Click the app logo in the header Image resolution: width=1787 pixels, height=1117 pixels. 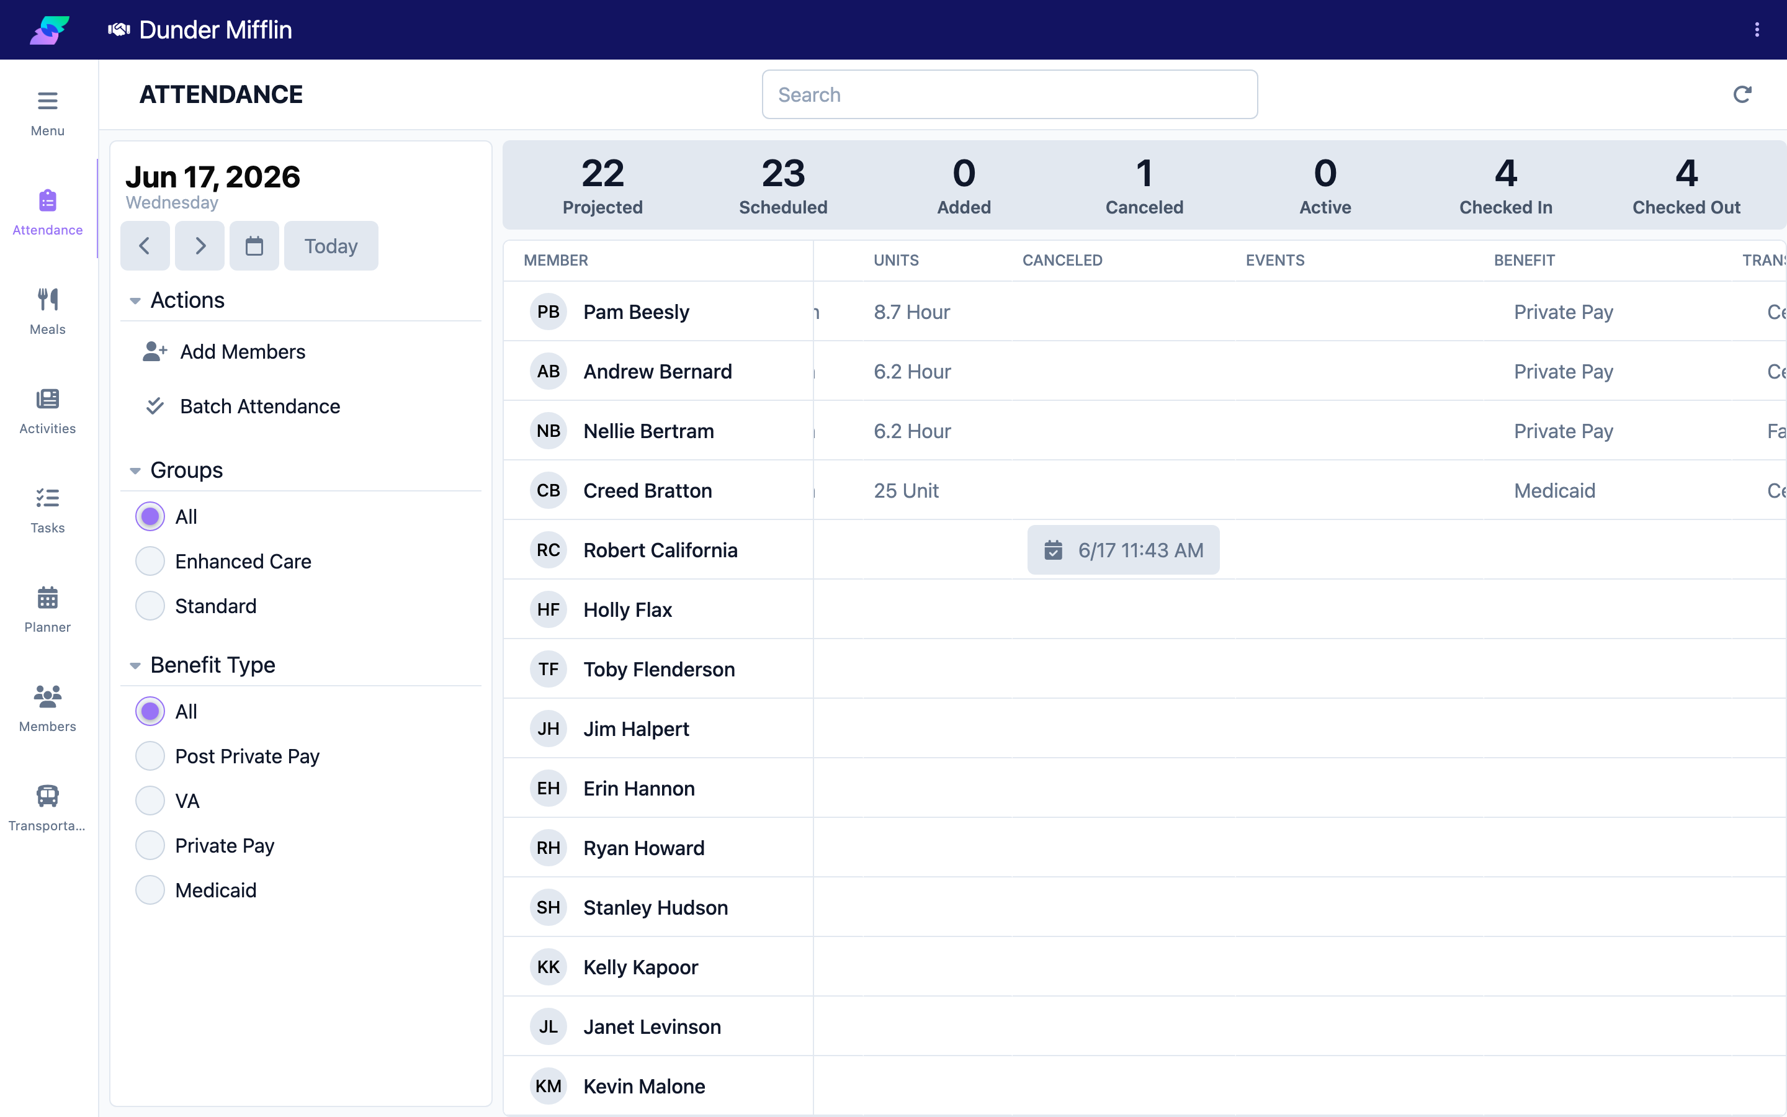click(x=50, y=30)
